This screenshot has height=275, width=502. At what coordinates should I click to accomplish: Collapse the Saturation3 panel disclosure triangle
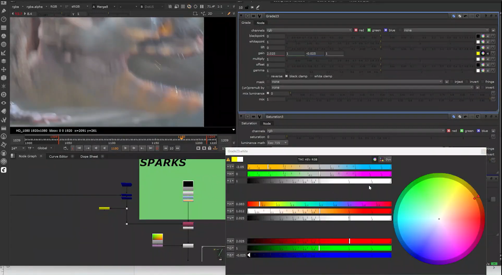click(241, 117)
